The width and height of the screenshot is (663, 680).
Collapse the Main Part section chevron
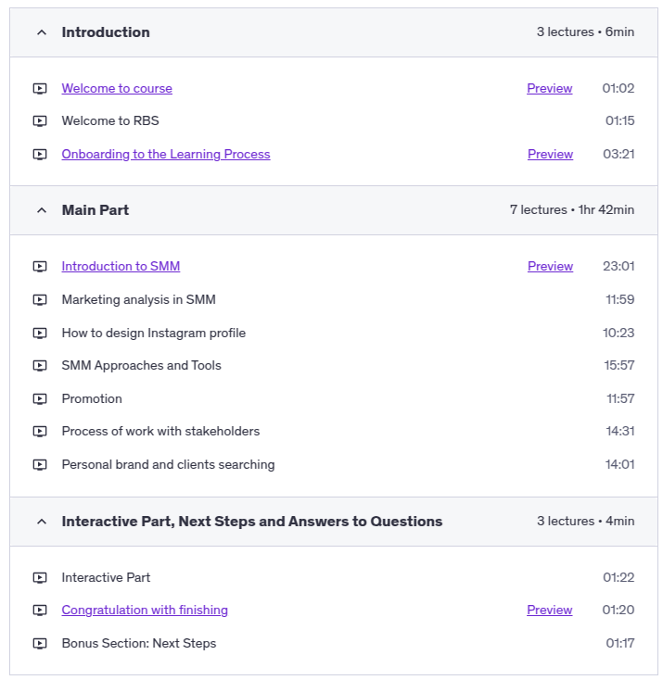pyautogui.click(x=41, y=210)
